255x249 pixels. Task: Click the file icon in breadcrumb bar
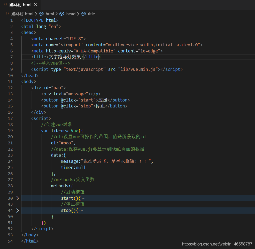pyautogui.click(x=7, y=14)
